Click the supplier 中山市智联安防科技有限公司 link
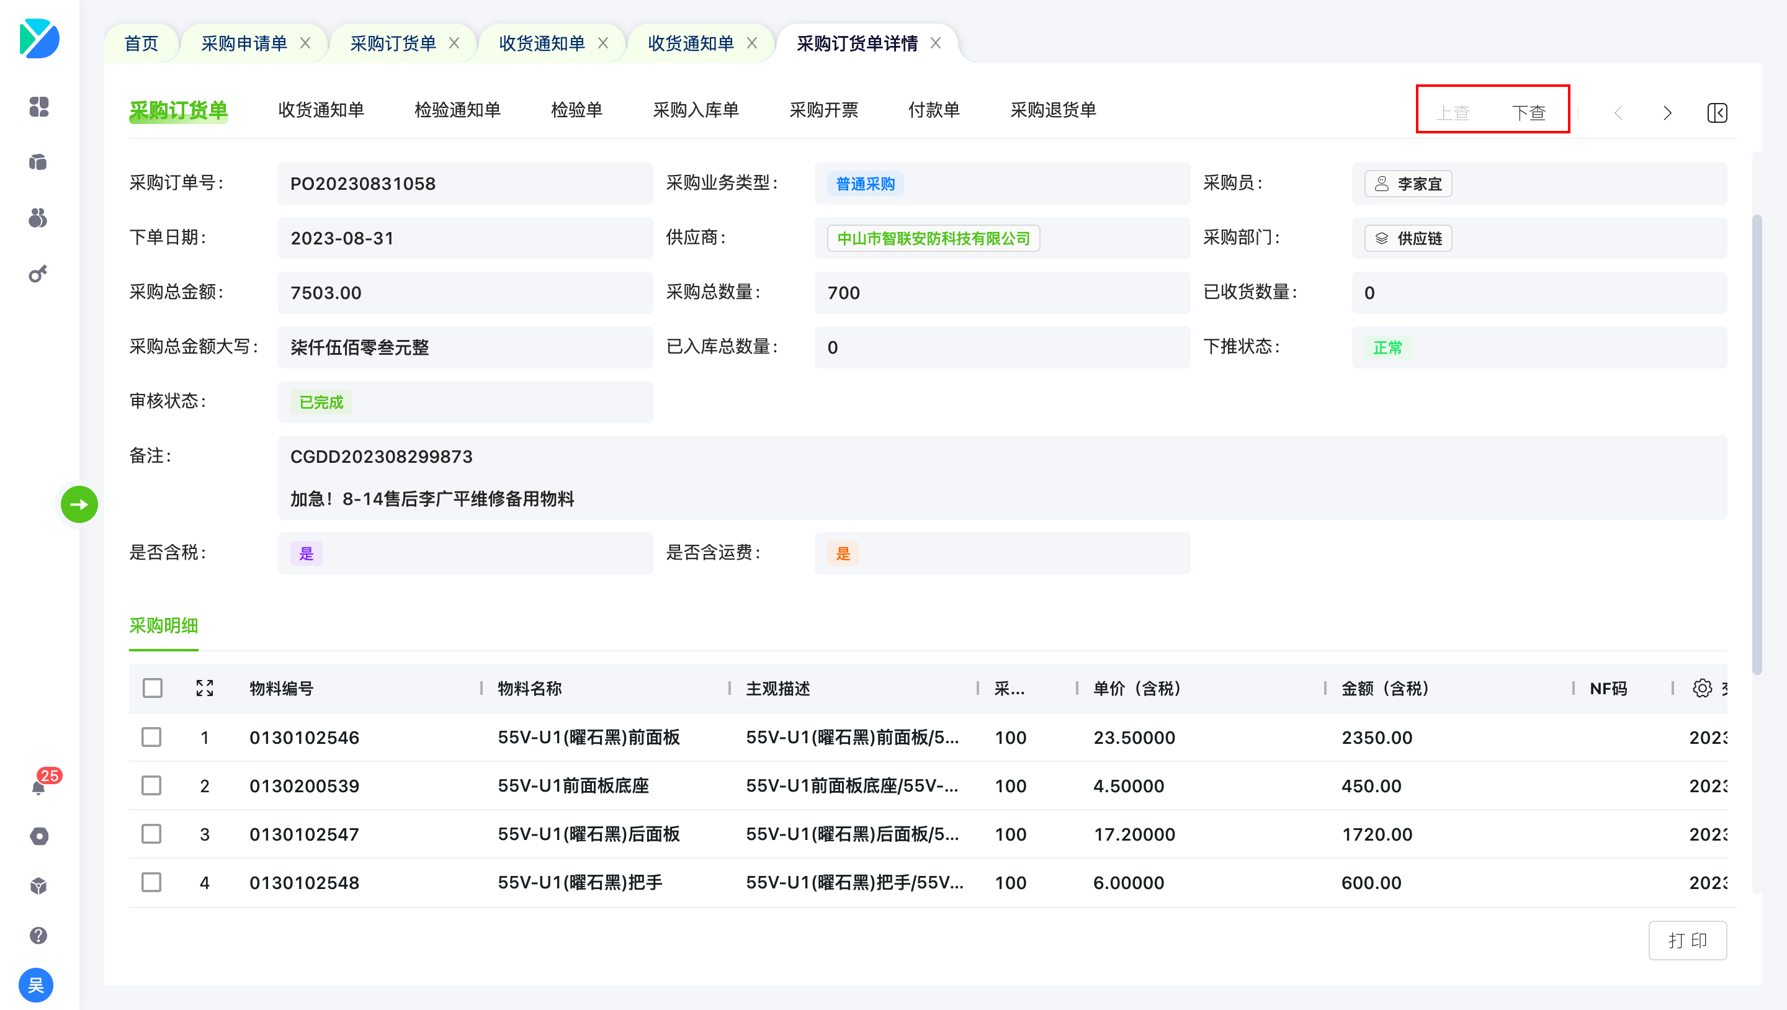Image resolution: width=1787 pixels, height=1010 pixels. (x=933, y=239)
